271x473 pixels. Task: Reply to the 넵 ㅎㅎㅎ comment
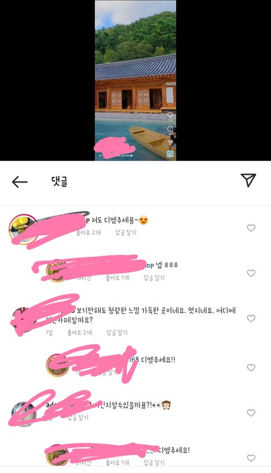[x=154, y=278]
